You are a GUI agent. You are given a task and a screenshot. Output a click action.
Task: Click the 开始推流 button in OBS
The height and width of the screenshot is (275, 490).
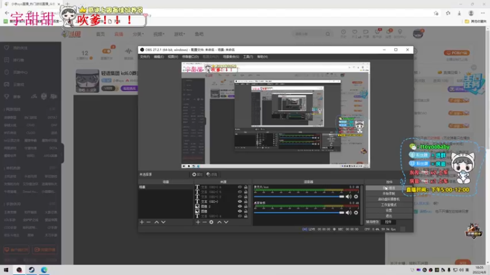pos(389,188)
